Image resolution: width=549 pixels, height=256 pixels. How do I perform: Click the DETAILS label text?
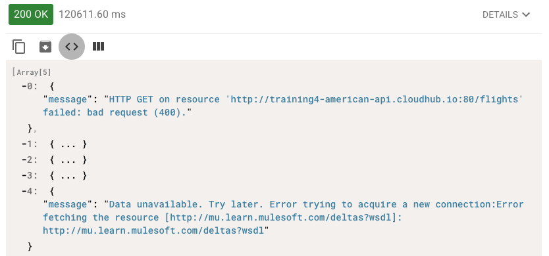click(x=500, y=14)
